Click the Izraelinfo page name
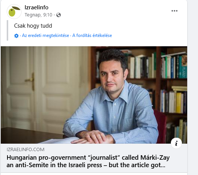This screenshot has height=175, width=198. point(37,7)
